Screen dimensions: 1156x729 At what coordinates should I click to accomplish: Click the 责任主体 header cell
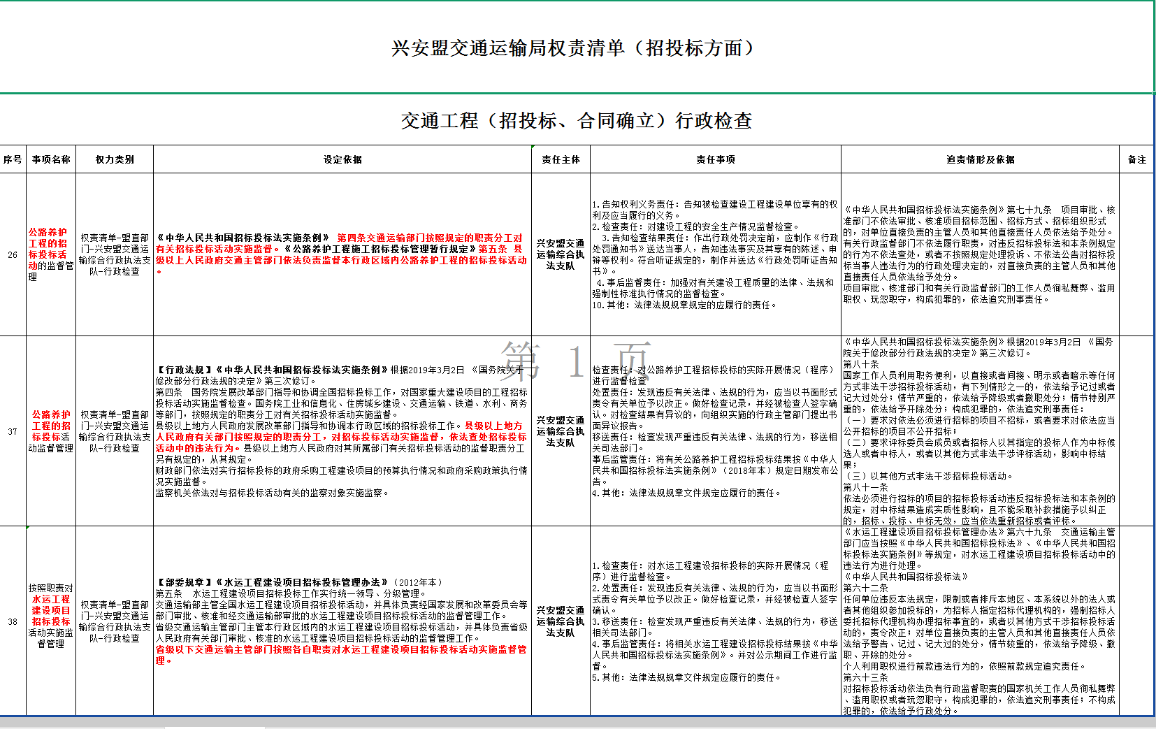click(x=561, y=159)
